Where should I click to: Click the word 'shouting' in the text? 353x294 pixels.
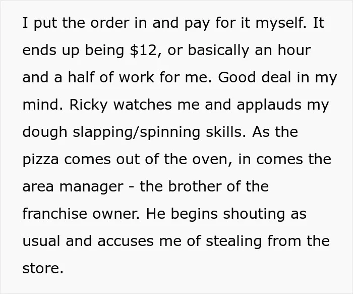[254, 214]
